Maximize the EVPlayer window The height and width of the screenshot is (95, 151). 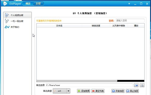[x=141, y=4]
